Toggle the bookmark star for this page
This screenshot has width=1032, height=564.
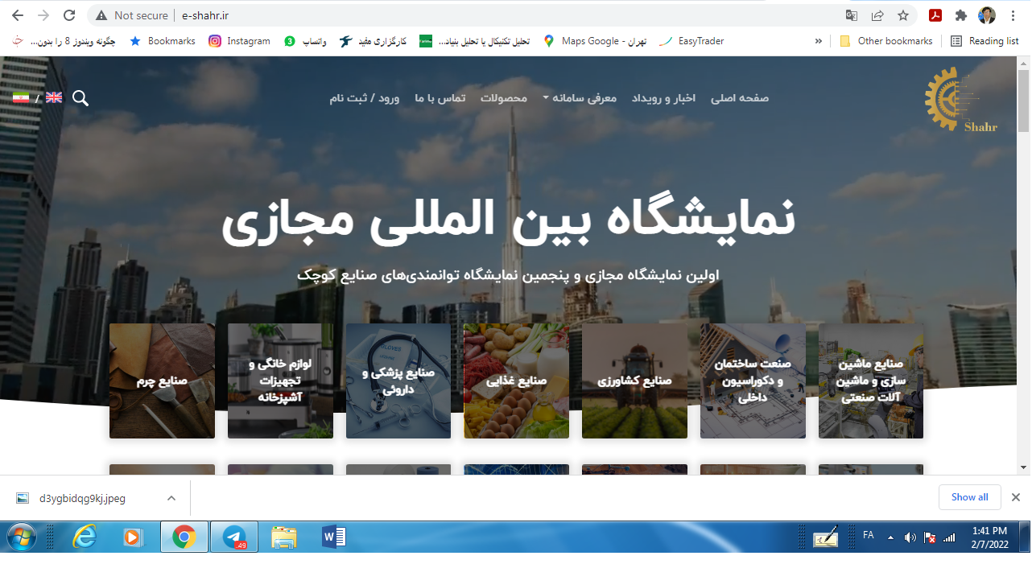point(903,14)
